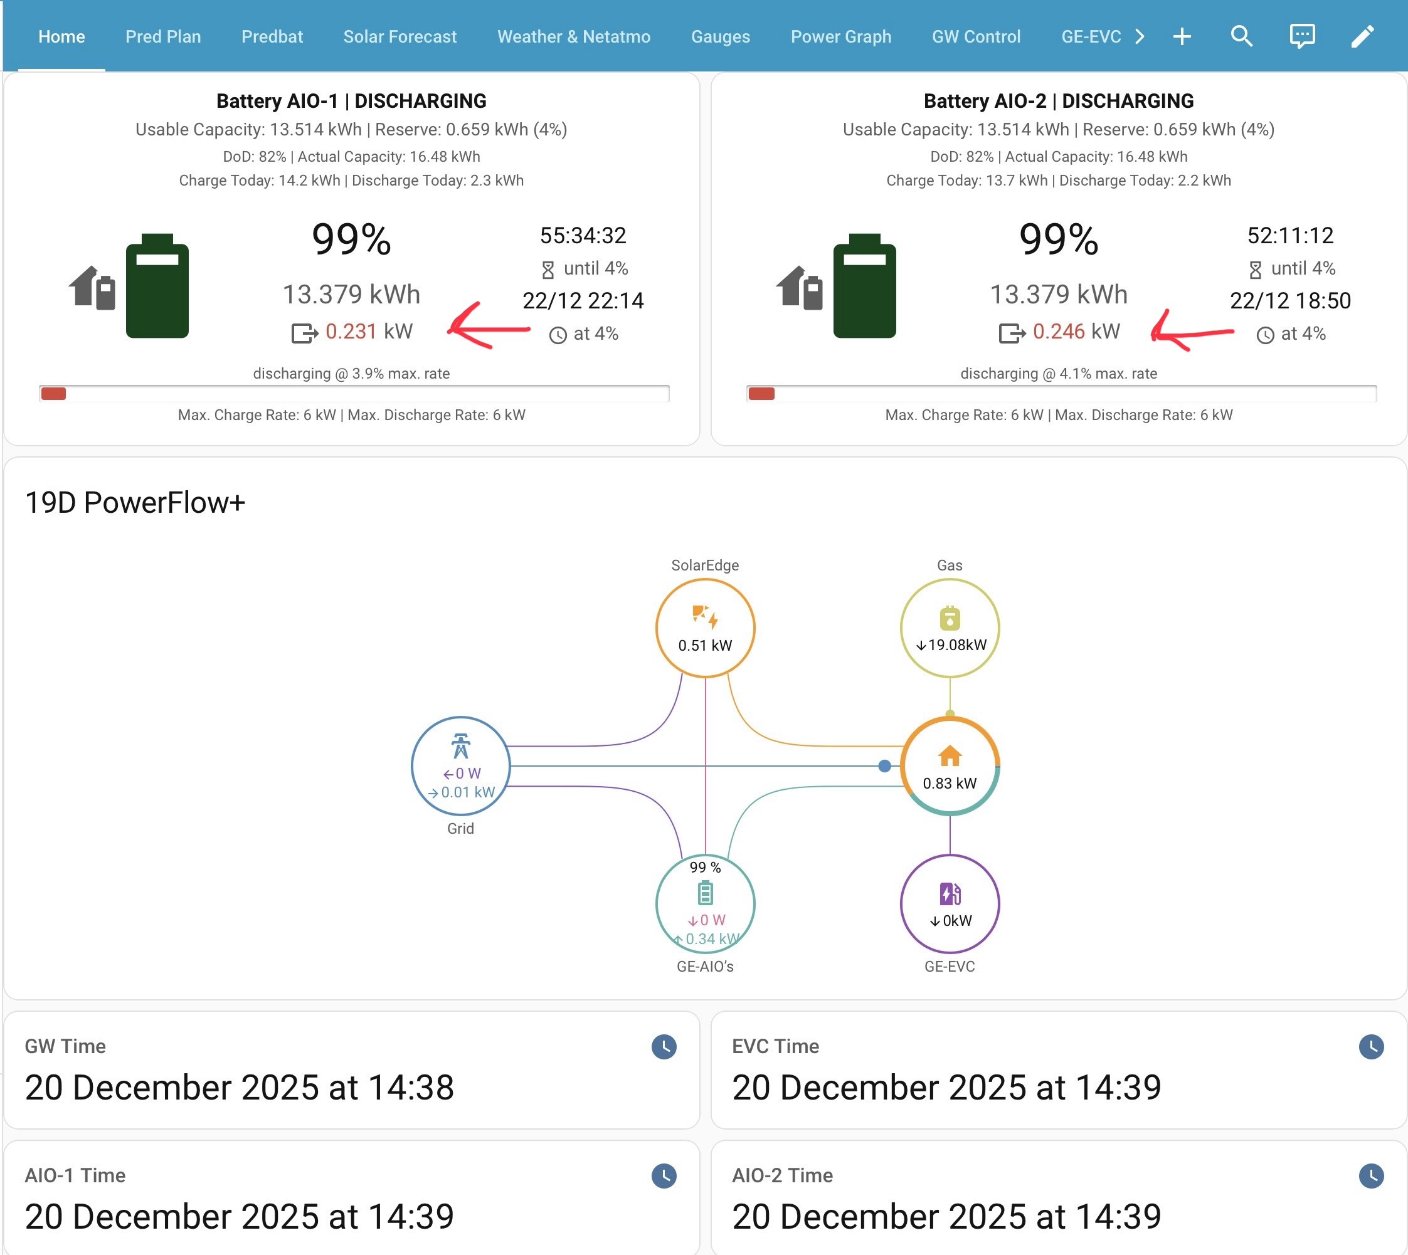This screenshot has width=1408, height=1255.
Task: Click the AIO-2 0.246 kW discharge reading
Action: [1076, 332]
